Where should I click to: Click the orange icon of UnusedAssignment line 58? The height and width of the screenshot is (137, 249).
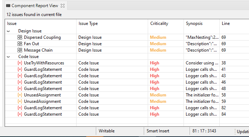click(x=20, y=95)
